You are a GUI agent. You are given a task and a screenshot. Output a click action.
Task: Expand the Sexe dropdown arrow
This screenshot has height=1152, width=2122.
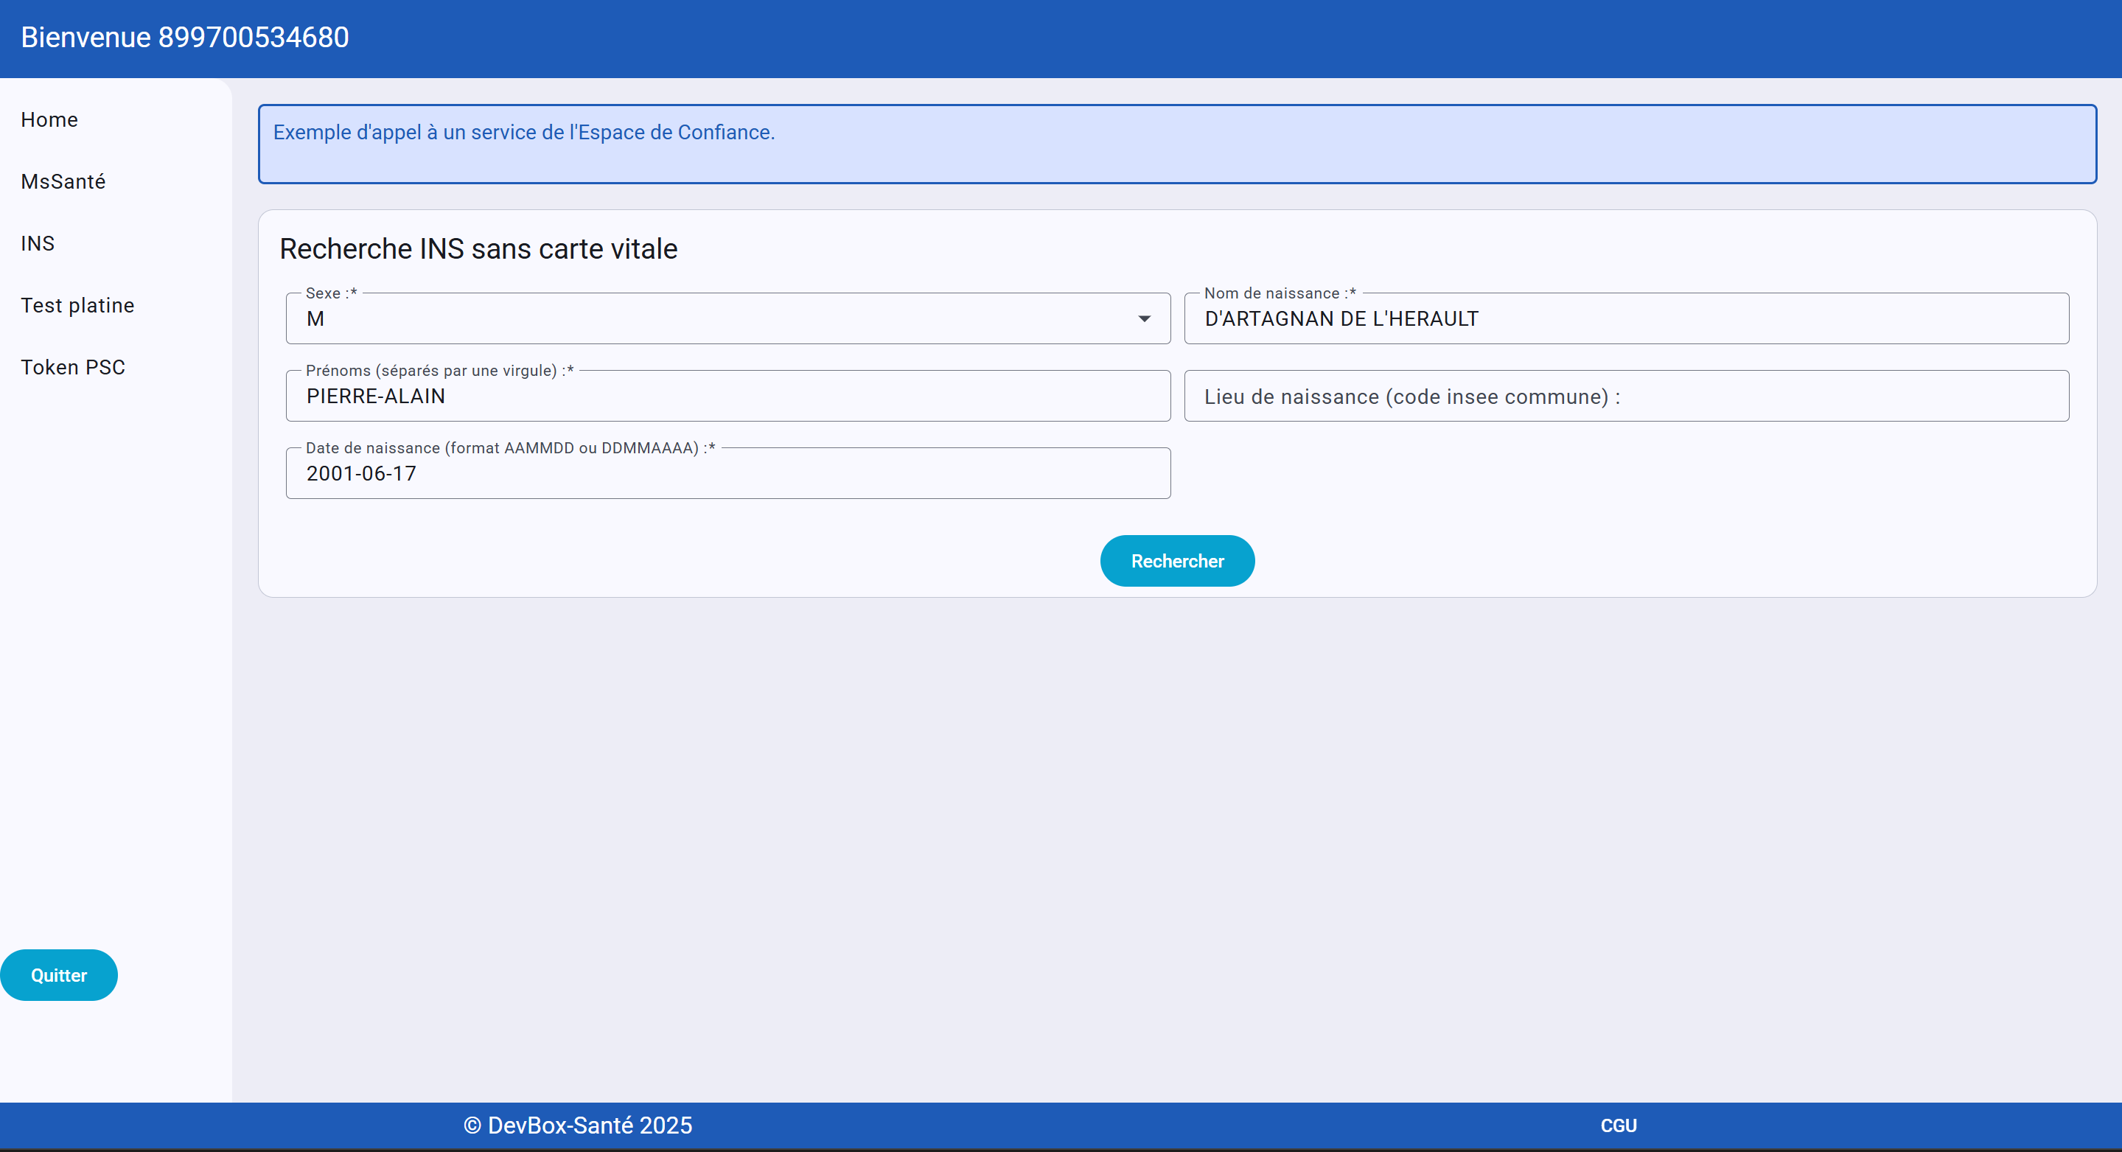[1144, 318]
